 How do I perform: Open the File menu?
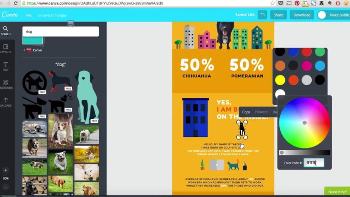click(28, 15)
